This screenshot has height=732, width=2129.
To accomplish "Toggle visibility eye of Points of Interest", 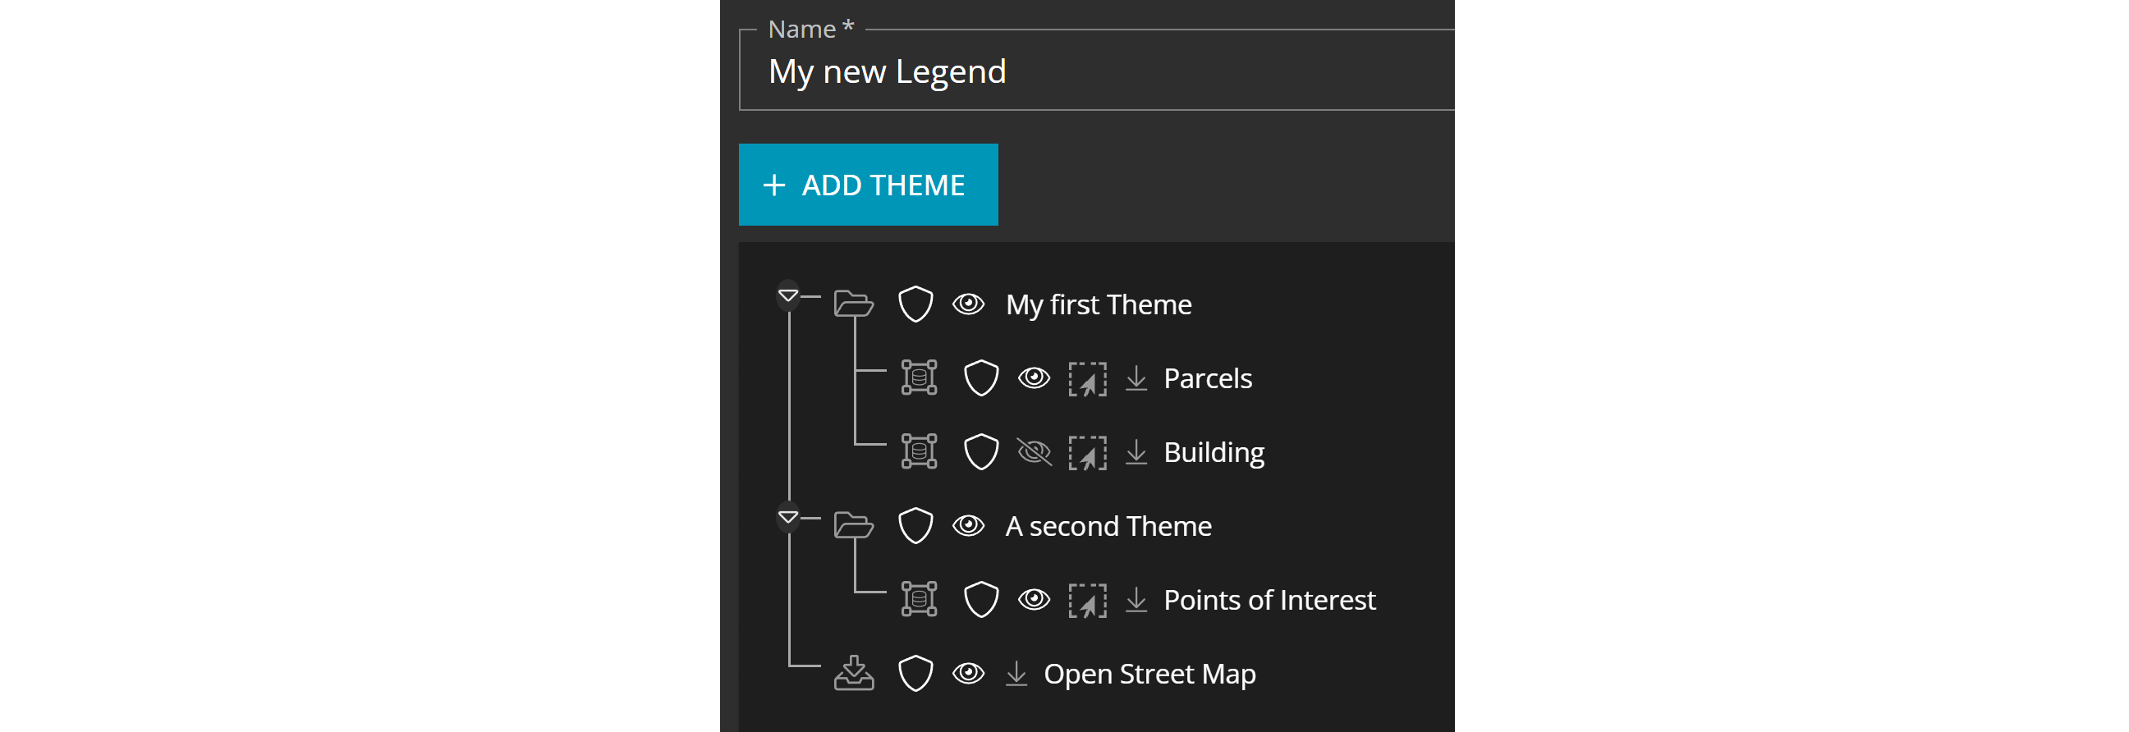I will [1034, 599].
